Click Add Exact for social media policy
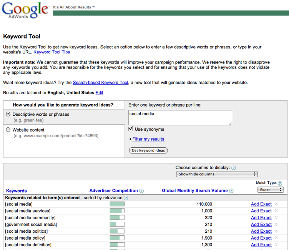The image size is (289, 250). (261, 238)
